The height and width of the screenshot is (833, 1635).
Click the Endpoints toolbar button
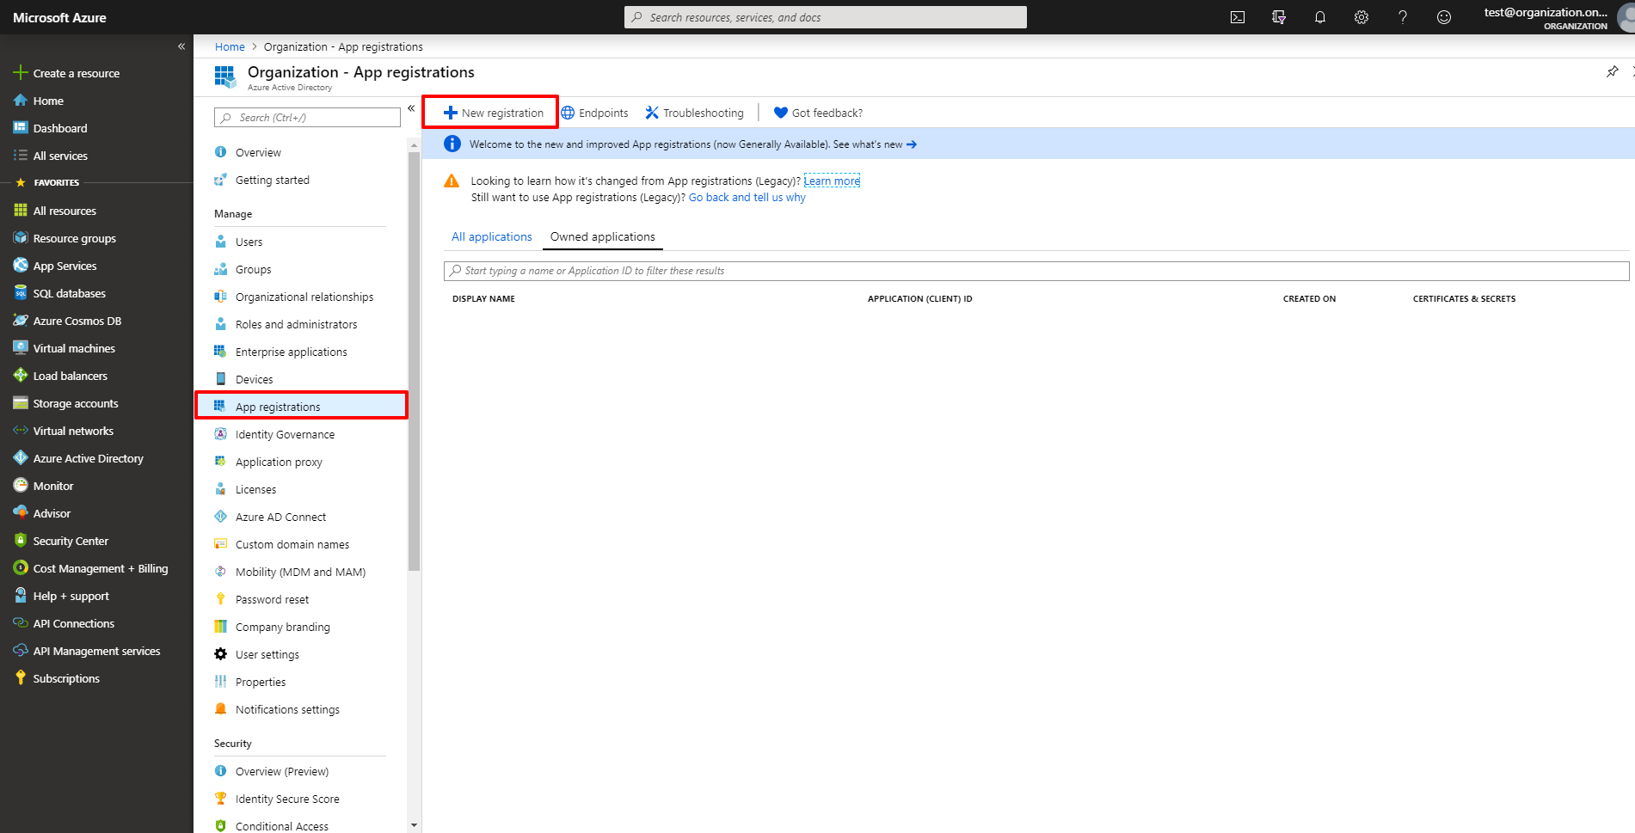click(594, 113)
